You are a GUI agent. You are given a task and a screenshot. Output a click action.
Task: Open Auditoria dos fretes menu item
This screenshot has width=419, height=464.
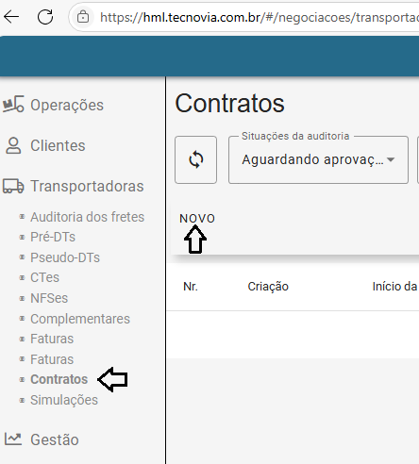click(87, 217)
